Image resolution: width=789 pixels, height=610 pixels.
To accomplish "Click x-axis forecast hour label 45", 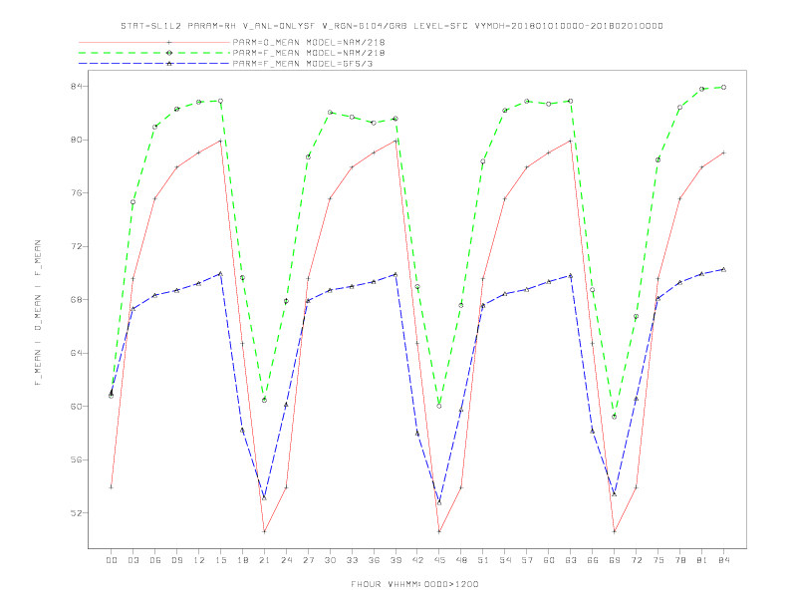I will [x=439, y=560].
